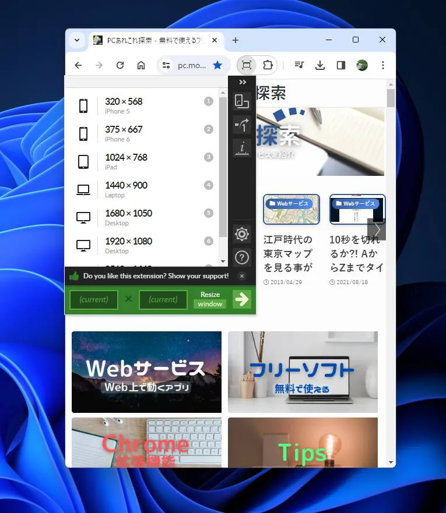Pick the 1920 × 1080 Desktop preset

pyautogui.click(x=142, y=246)
